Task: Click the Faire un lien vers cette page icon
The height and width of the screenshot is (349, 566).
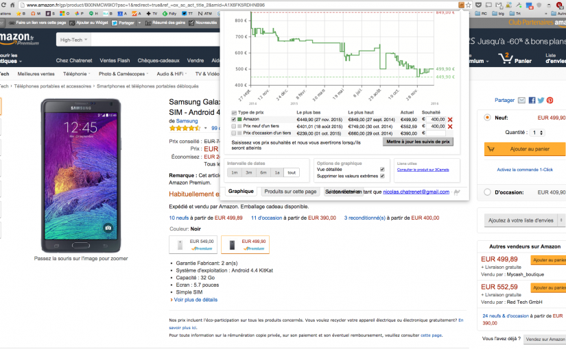Action: click(x=12, y=23)
